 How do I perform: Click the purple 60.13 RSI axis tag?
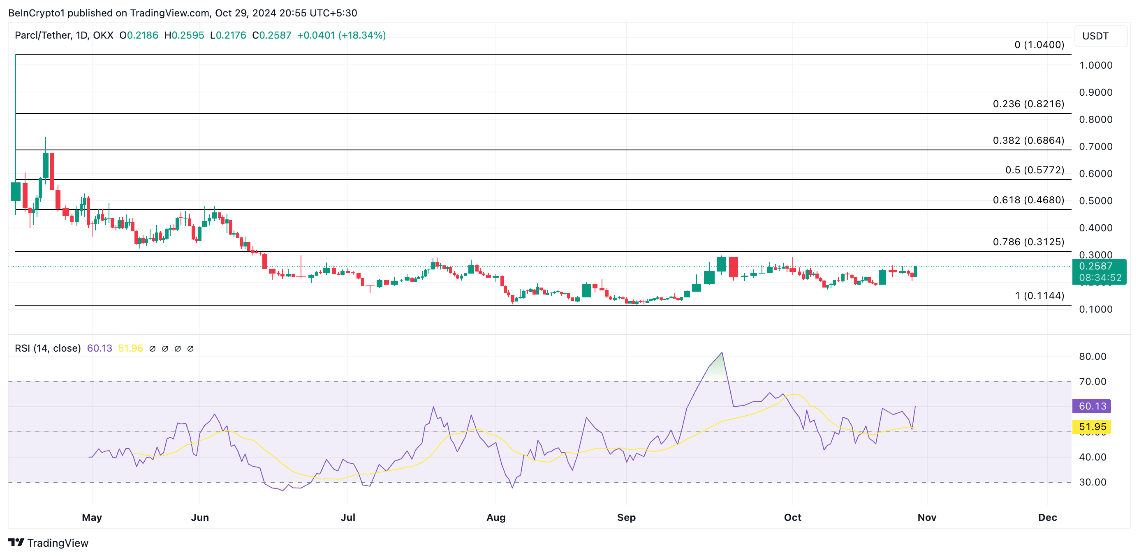point(1091,406)
